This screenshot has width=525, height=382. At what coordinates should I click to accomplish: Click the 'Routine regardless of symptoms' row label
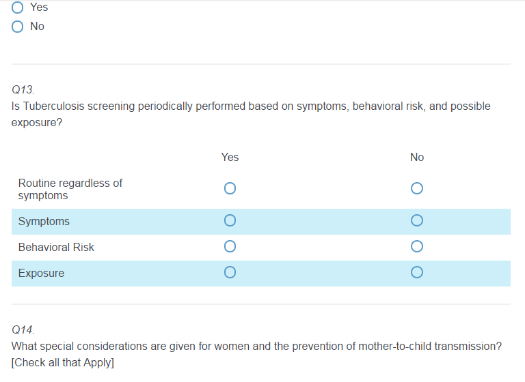pos(70,189)
